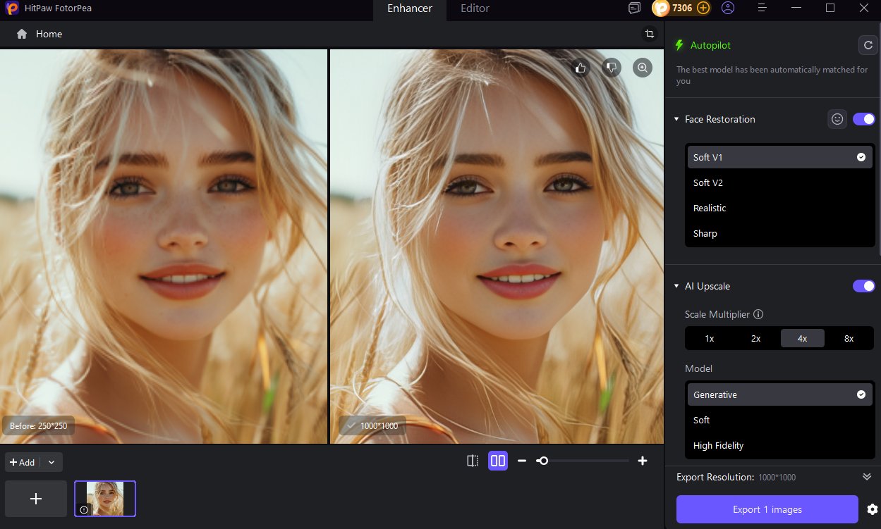Switch to split slider compare view
Screen dimensions: 881x529
[473, 461]
